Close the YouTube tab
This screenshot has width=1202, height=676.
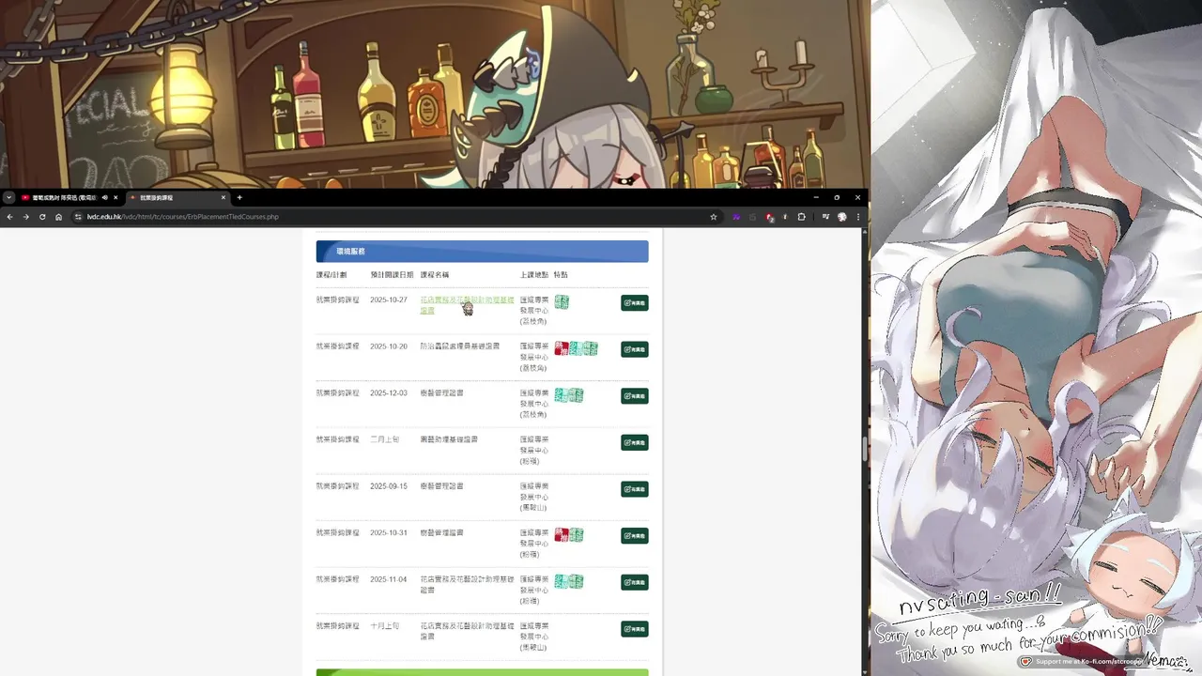coord(116,197)
